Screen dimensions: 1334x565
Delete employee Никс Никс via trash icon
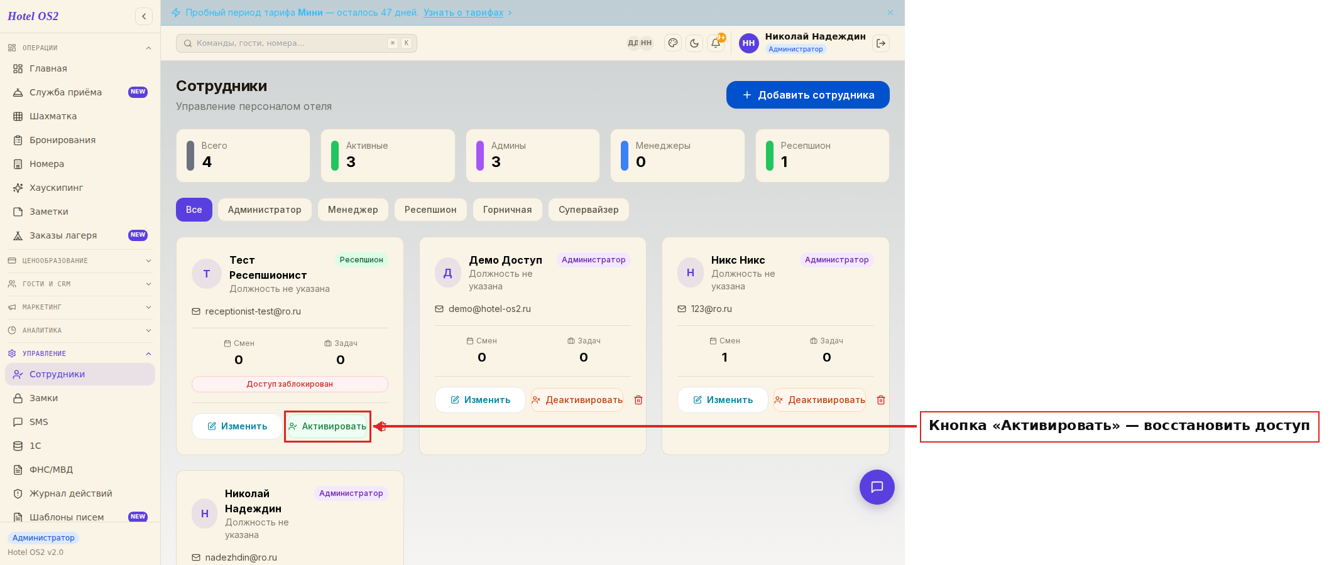tap(881, 400)
